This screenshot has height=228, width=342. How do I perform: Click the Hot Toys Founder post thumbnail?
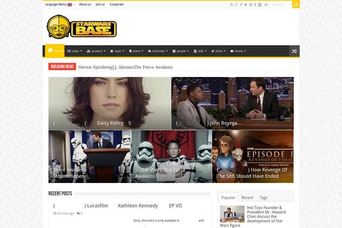(232, 214)
